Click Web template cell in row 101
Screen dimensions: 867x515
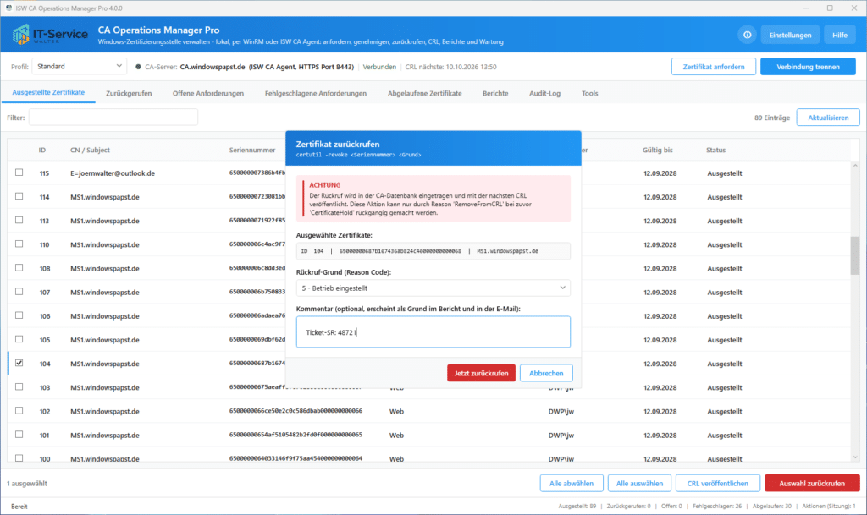396,436
